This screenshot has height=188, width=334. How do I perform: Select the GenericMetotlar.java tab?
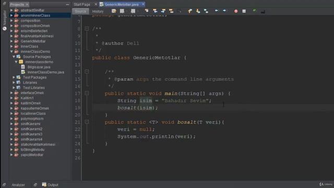[x=122, y=5]
